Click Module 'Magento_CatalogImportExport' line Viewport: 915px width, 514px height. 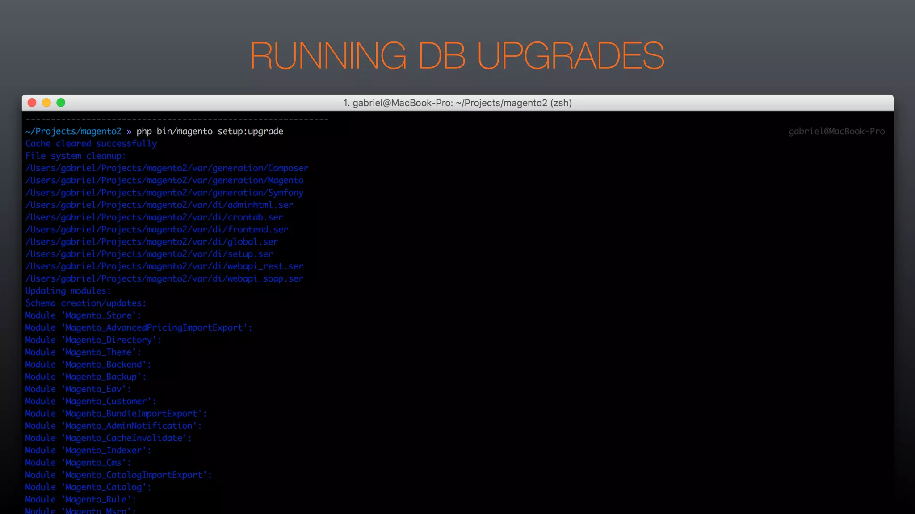tap(119, 475)
